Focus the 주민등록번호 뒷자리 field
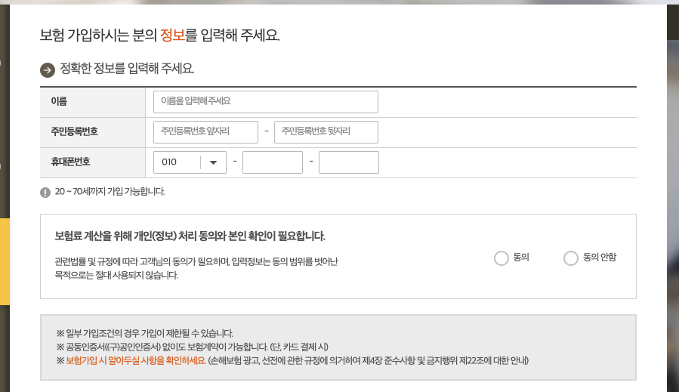Viewport: 679px width, 392px height. [326, 132]
